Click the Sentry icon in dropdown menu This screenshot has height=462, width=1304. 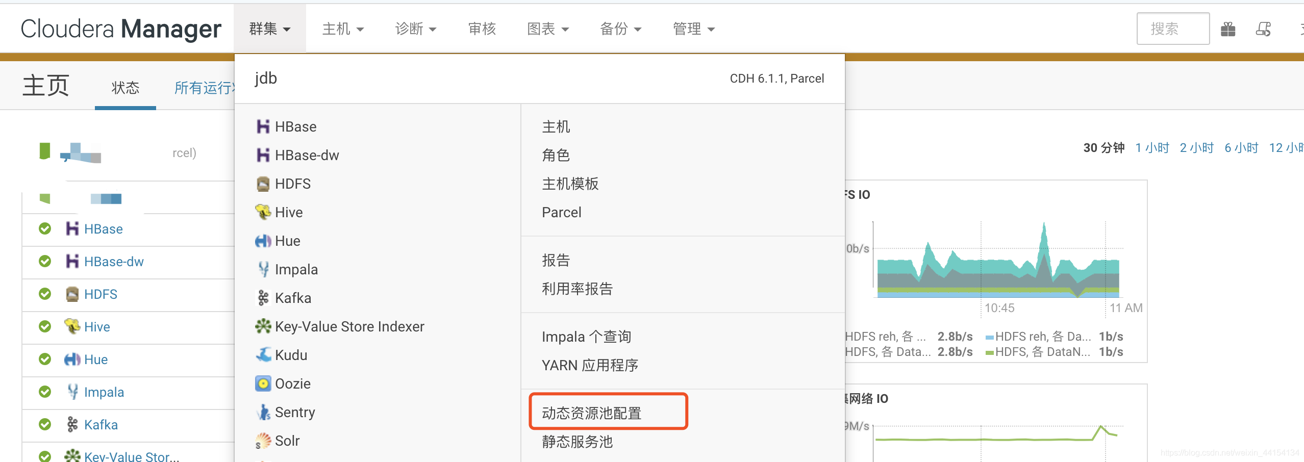(263, 412)
